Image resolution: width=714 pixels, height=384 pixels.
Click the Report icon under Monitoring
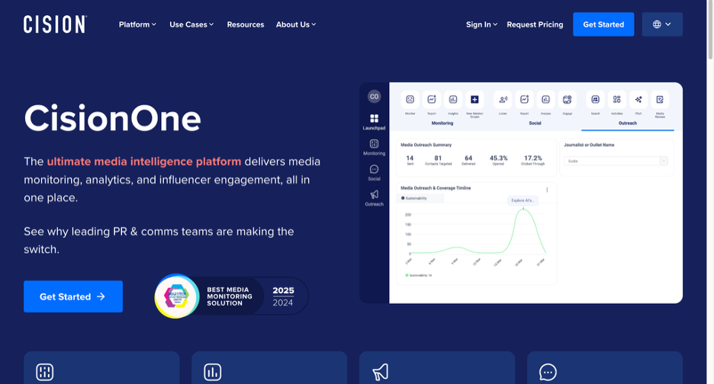(x=432, y=99)
